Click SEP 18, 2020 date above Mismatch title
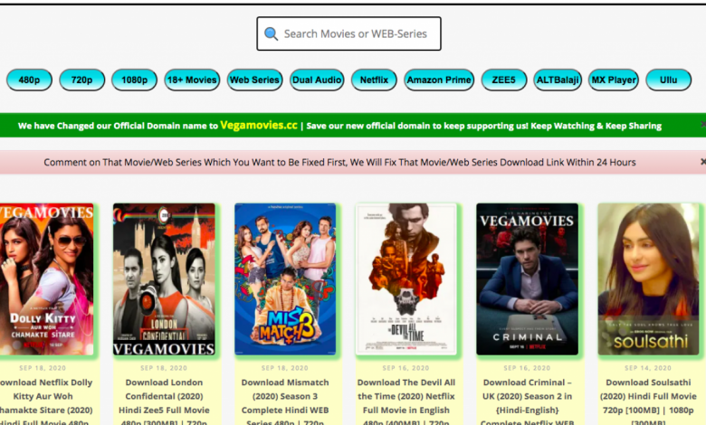This screenshot has width=706, height=425. [x=285, y=368]
